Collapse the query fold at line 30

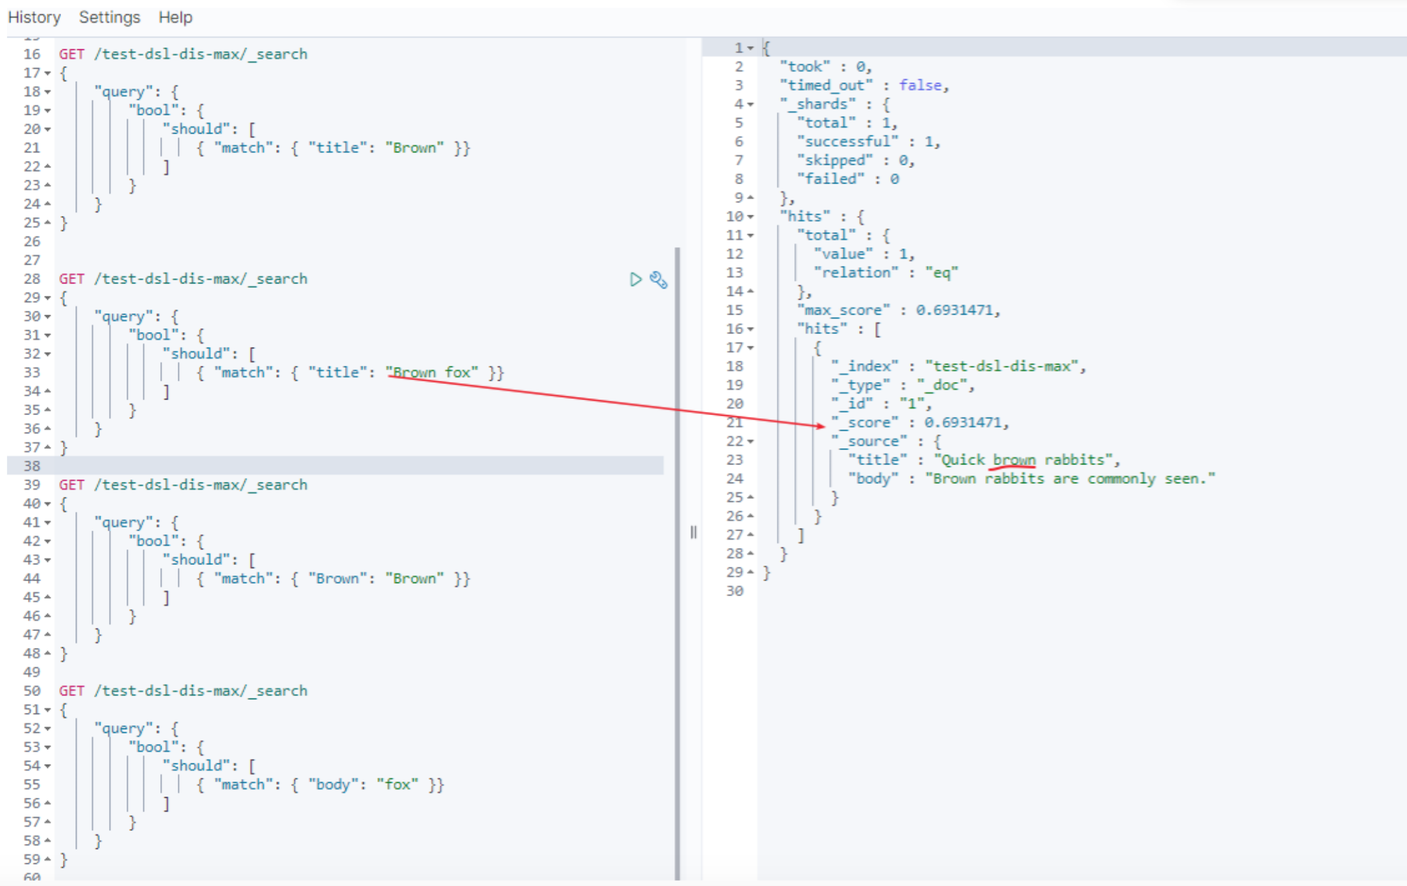coord(47,317)
